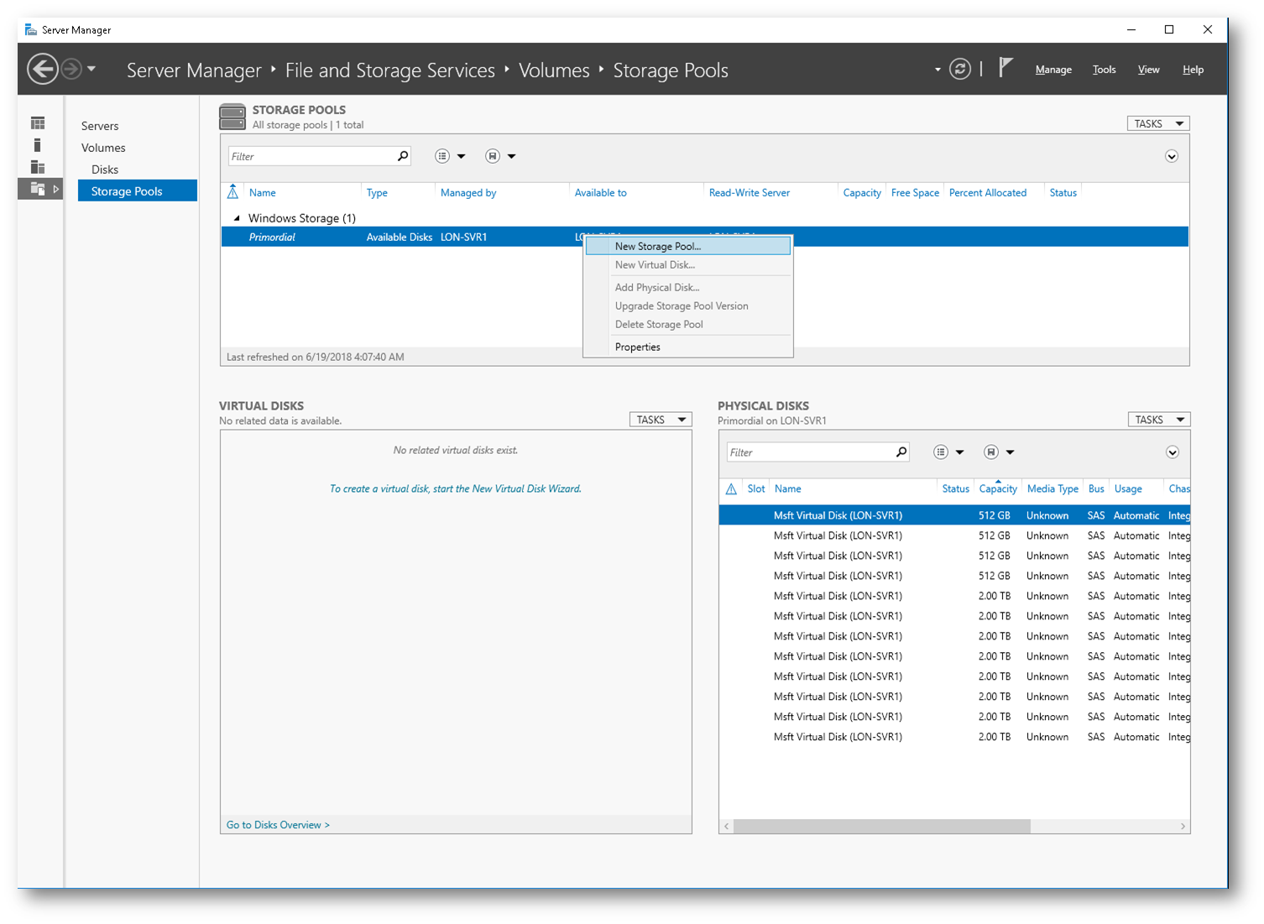Open the Manage menu

(1052, 70)
